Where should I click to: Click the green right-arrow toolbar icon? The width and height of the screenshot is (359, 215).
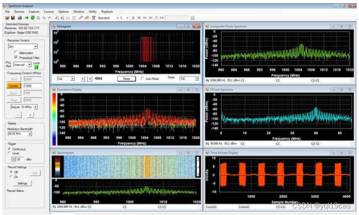(27, 18)
